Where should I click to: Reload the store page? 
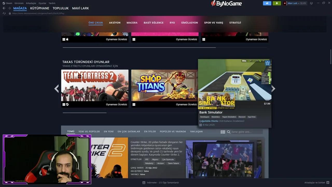[4, 13]
